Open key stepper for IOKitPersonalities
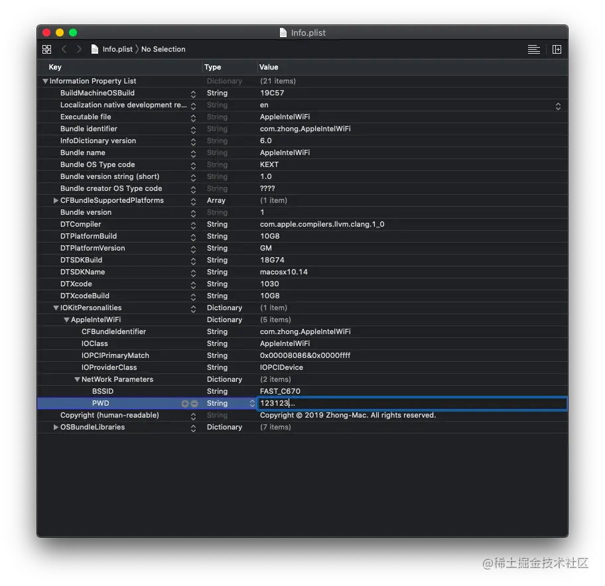Viewport: 605px width, 586px height. [x=193, y=309]
